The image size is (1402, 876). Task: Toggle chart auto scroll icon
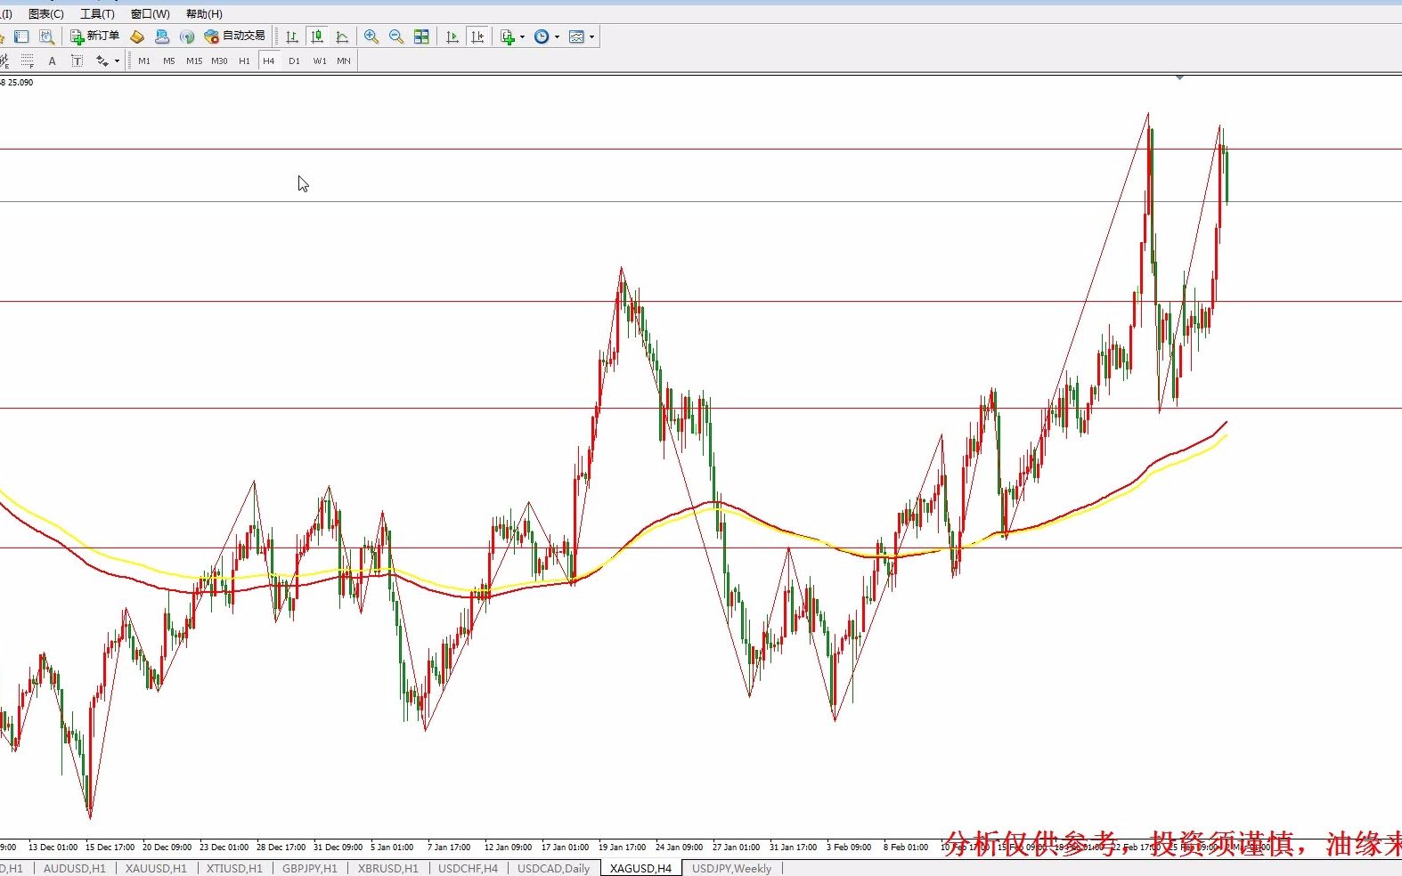tap(452, 36)
